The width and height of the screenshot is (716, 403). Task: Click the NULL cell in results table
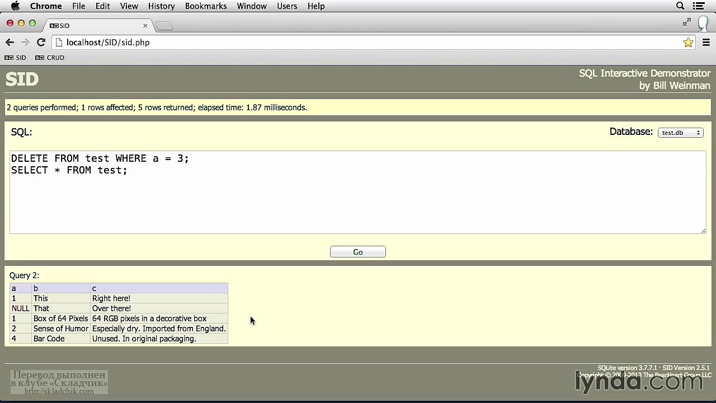(21, 308)
